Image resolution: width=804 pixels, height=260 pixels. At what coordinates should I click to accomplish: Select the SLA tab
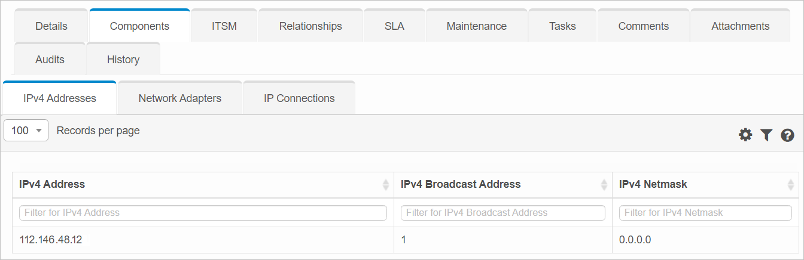coord(394,26)
